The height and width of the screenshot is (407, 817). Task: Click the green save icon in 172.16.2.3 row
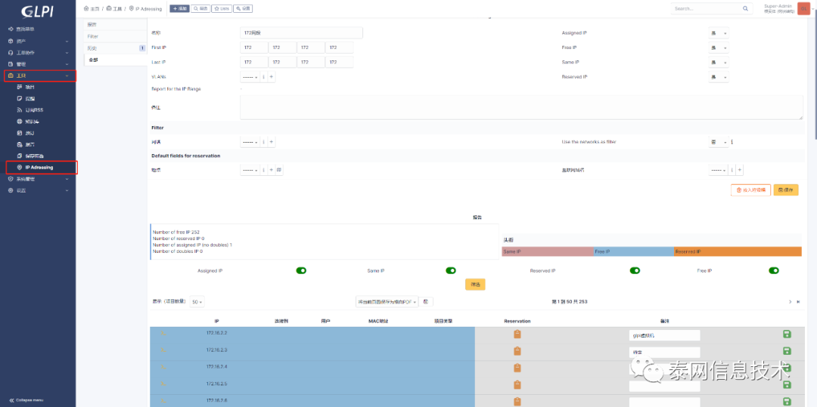click(x=787, y=351)
